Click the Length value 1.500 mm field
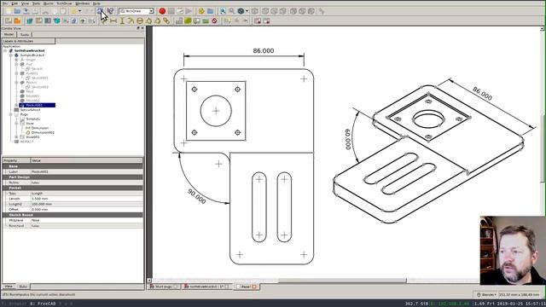 tap(87, 199)
